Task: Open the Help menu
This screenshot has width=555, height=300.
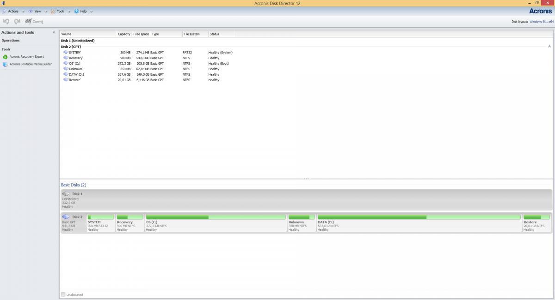Action: [83, 11]
